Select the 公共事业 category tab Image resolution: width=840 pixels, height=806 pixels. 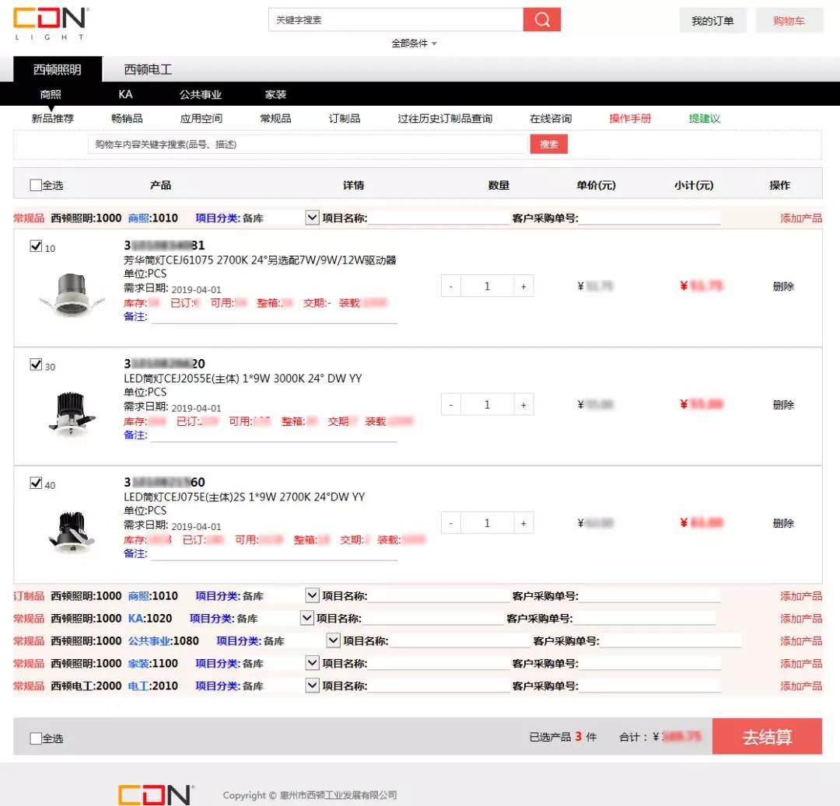pos(201,95)
